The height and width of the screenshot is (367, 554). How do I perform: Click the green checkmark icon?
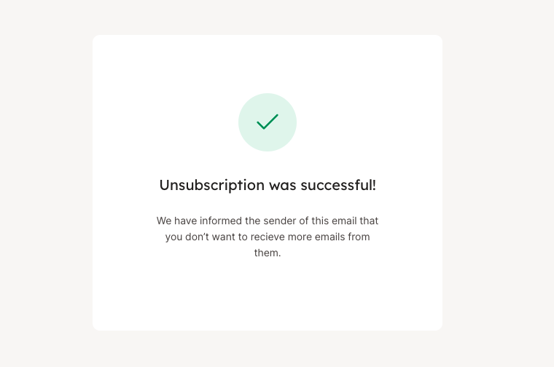coord(268,122)
